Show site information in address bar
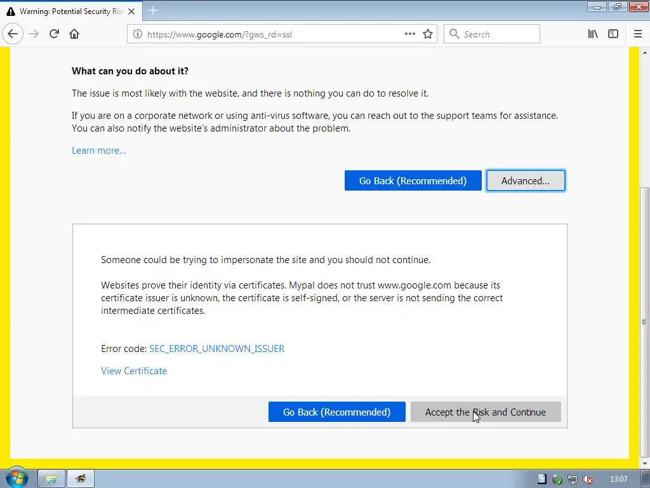The width and height of the screenshot is (650, 488). point(138,34)
